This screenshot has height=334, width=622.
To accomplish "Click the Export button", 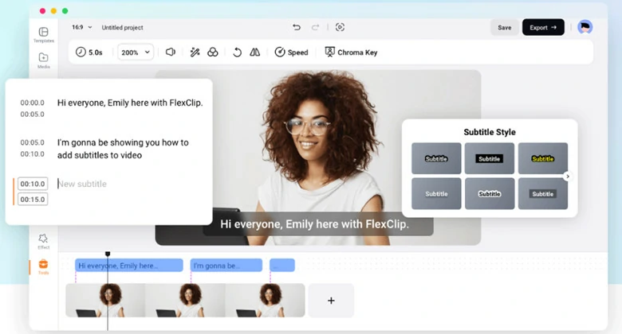I will (x=543, y=27).
